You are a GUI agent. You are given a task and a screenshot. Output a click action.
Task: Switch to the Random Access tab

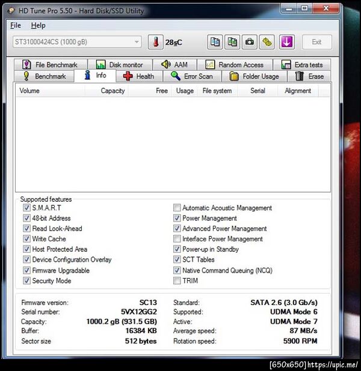[235, 64]
